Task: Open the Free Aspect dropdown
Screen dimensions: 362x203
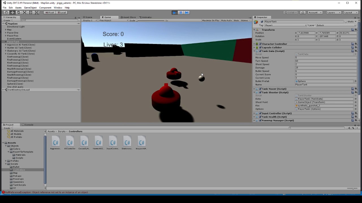Action: (113, 21)
